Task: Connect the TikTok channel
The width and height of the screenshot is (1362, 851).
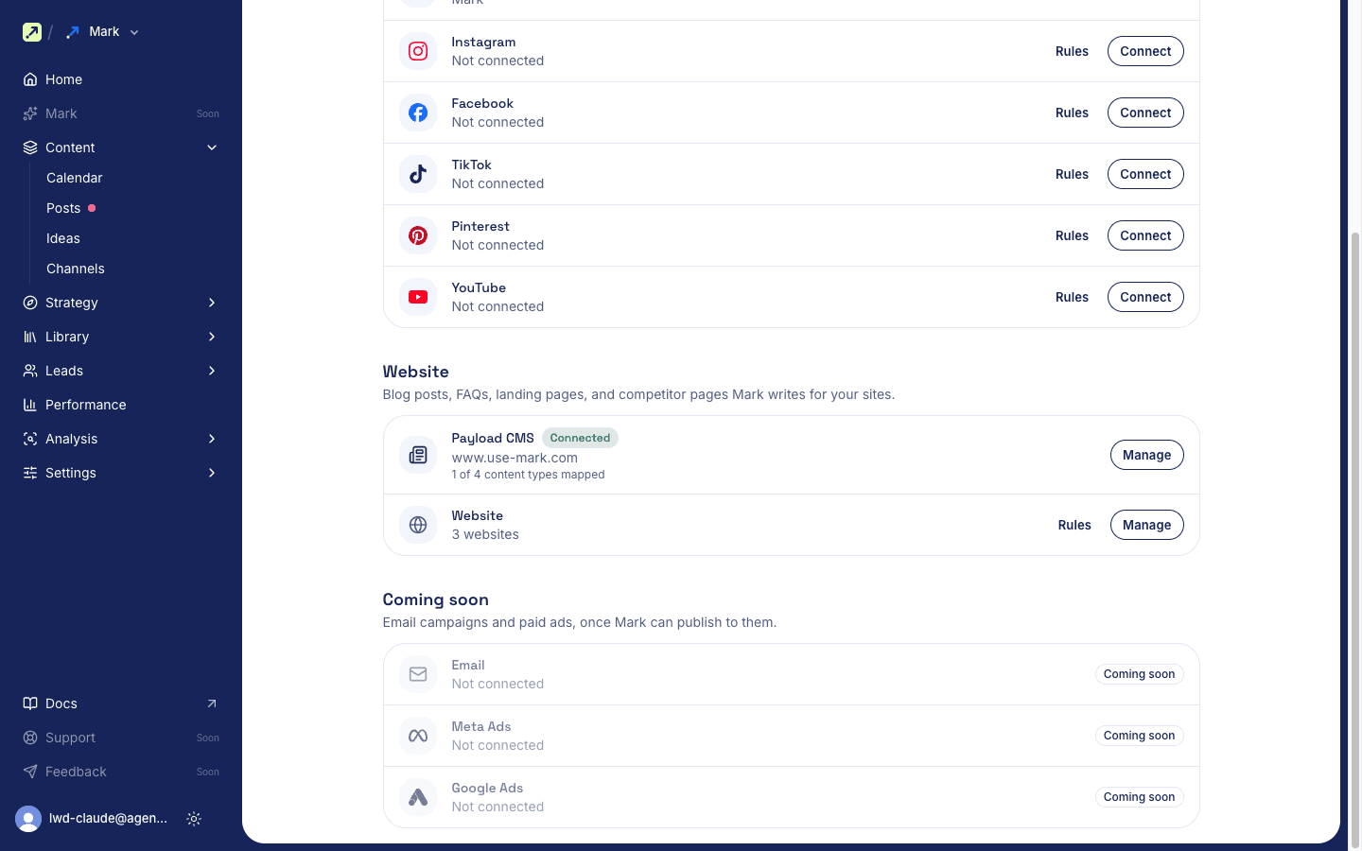Action: pyautogui.click(x=1145, y=174)
